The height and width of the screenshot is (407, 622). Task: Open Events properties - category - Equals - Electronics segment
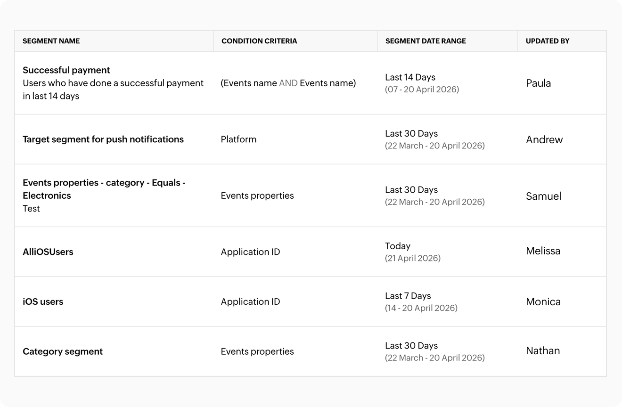coord(104,189)
